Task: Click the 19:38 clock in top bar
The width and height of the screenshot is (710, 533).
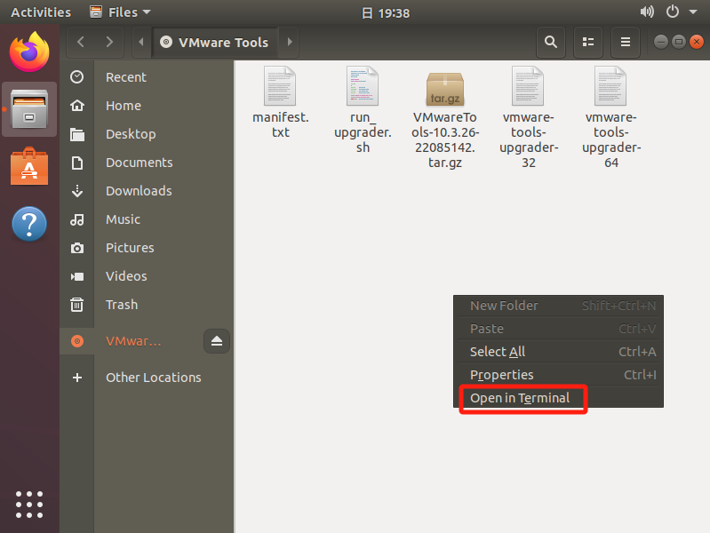Action: click(x=387, y=13)
